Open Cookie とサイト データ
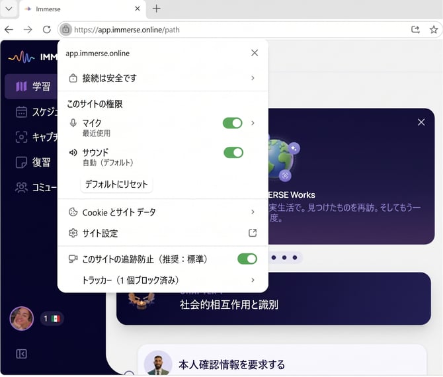Viewport: 443px width, 377px height. click(x=163, y=212)
